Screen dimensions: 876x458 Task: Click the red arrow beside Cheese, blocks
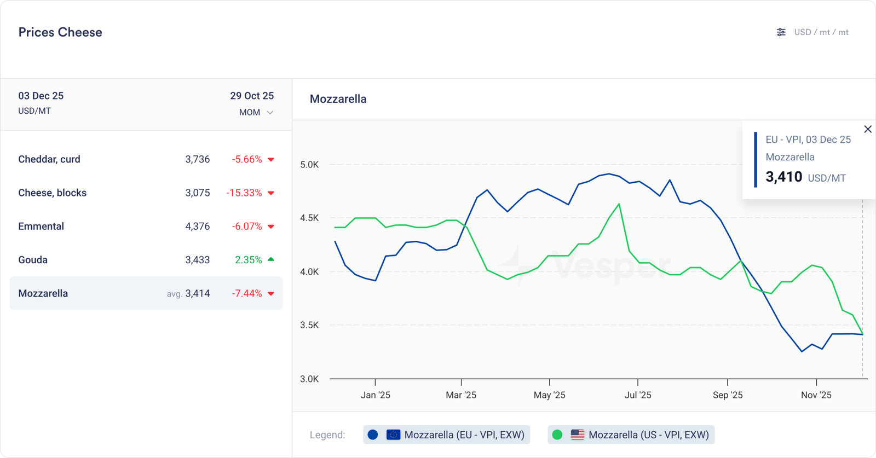(271, 193)
